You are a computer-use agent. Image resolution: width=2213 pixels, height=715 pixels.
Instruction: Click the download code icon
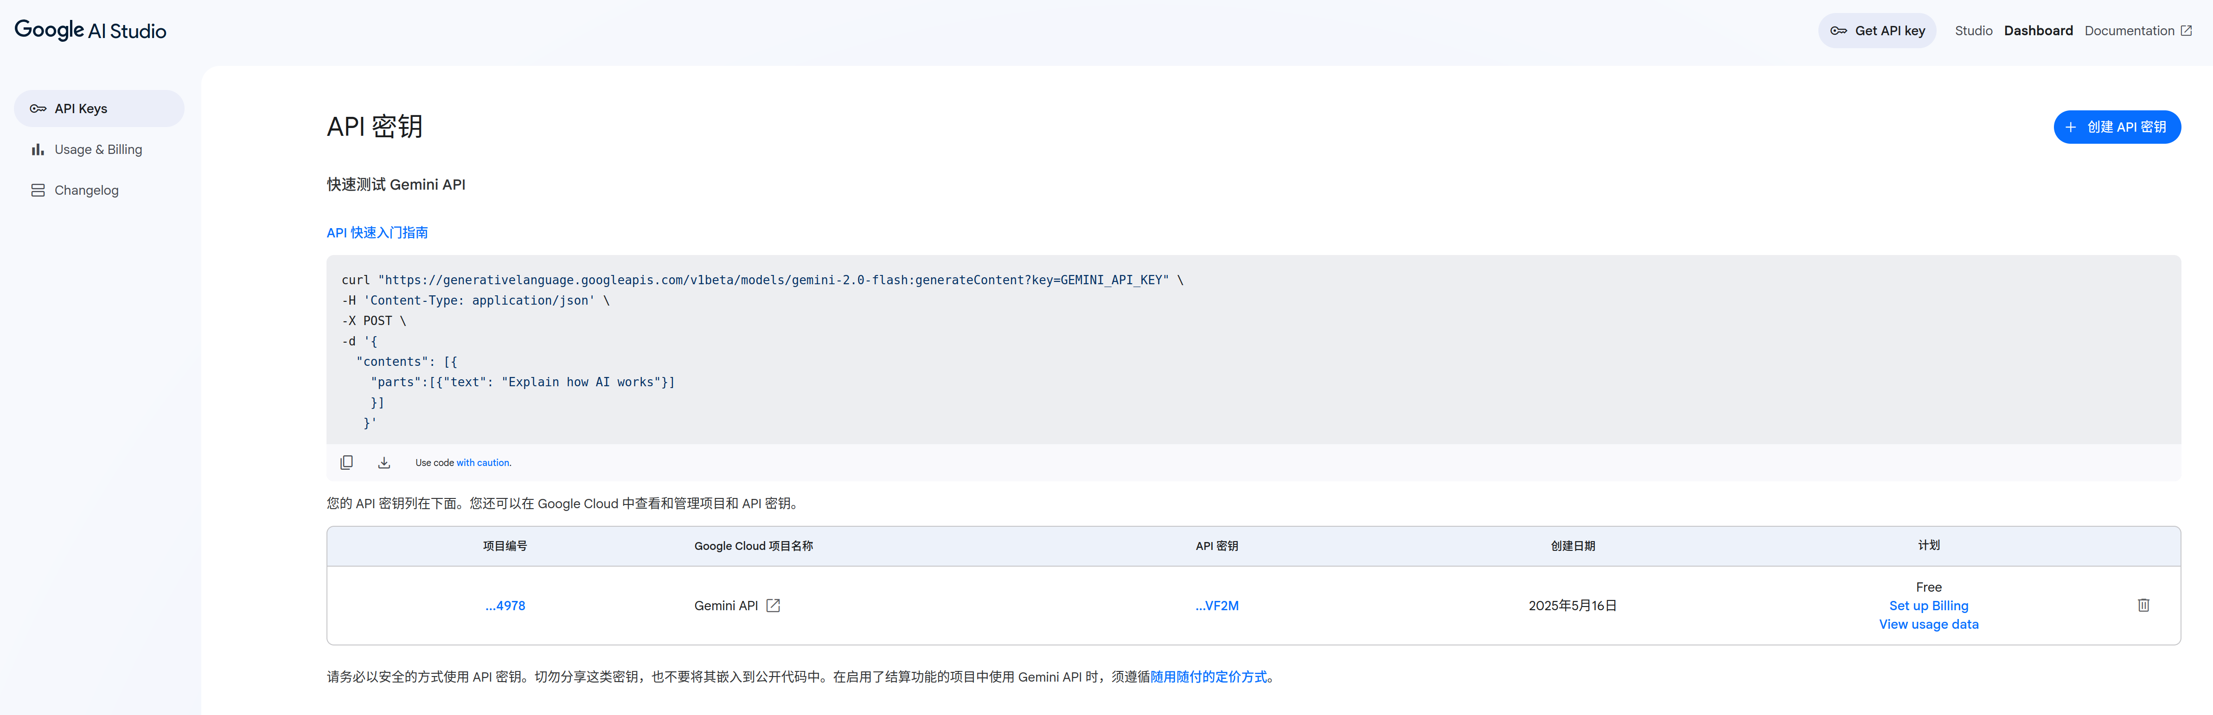[384, 462]
